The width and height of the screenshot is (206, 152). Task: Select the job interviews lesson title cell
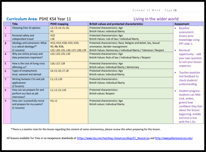[30, 94]
